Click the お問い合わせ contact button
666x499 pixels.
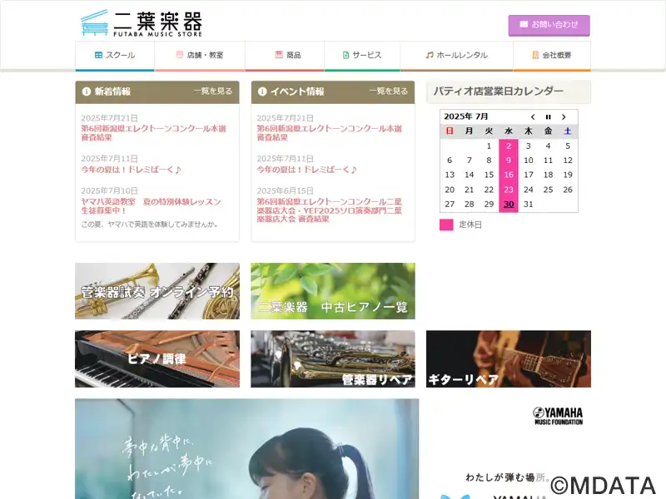click(549, 26)
